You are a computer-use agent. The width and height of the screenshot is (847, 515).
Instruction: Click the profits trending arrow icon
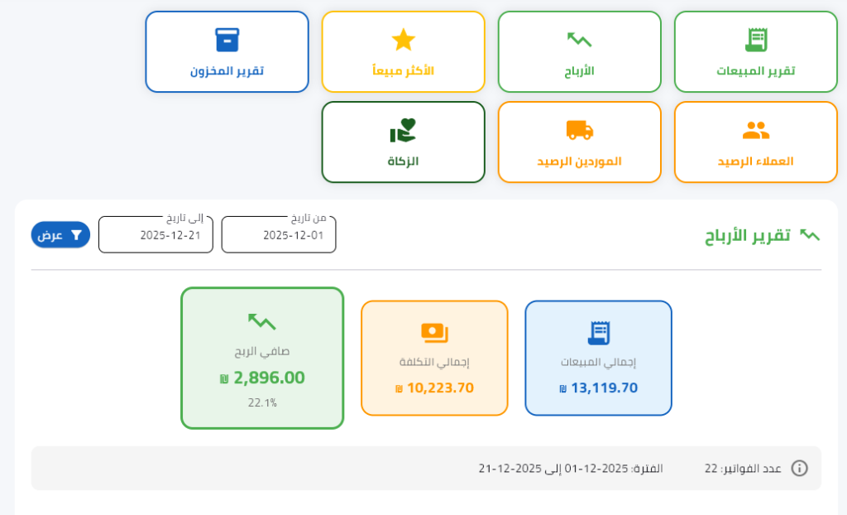click(x=579, y=39)
